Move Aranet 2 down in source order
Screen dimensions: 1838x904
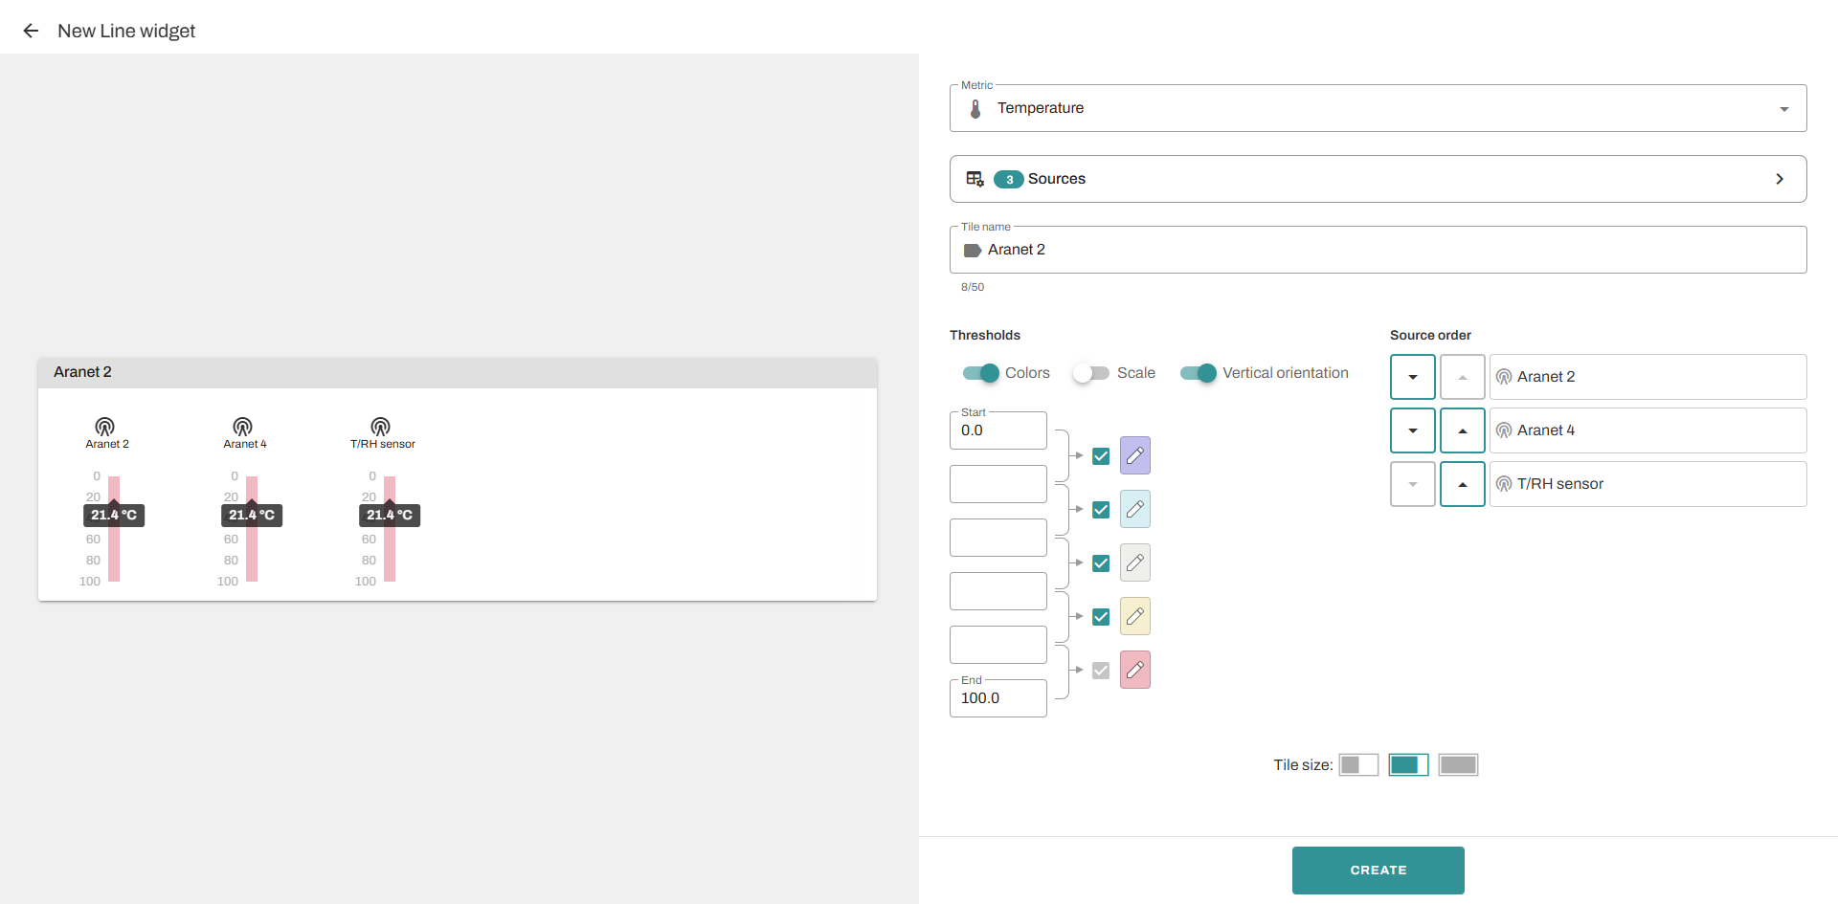click(x=1412, y=377)
